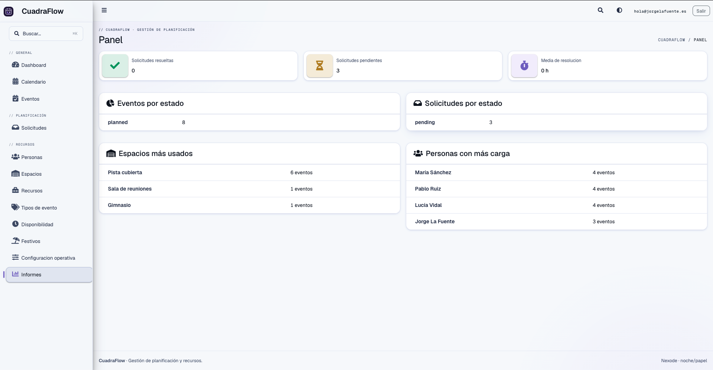Open Dashboard from the sidebar
Image resolution: width=713 pixels, height=370 pixels.
49,65
